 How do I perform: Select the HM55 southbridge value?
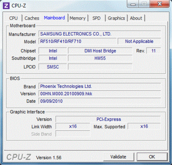click(x=100, y=58)
